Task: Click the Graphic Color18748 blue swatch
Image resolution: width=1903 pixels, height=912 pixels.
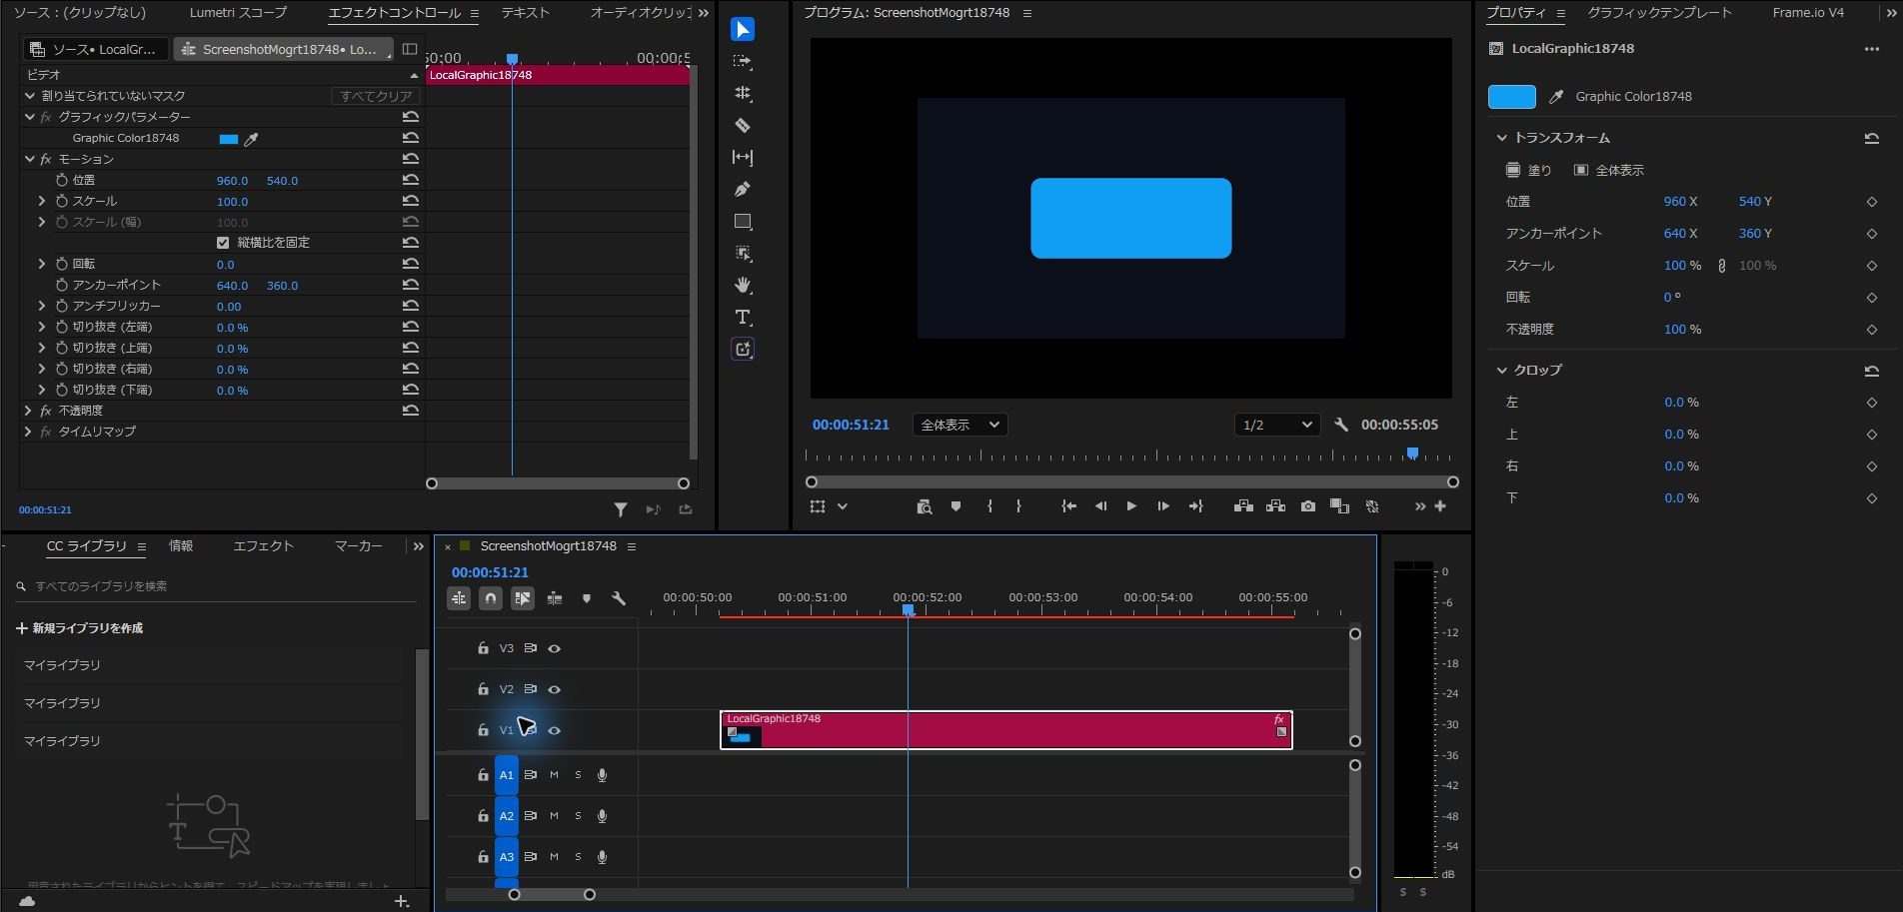Action: coord(1512,97)
